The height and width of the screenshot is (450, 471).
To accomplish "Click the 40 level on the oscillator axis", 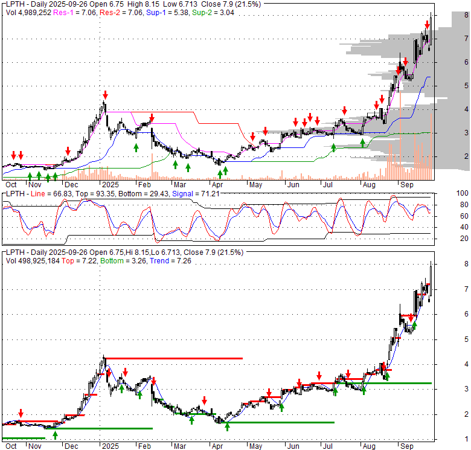I will pyautogui.click(x=464, y=227).
